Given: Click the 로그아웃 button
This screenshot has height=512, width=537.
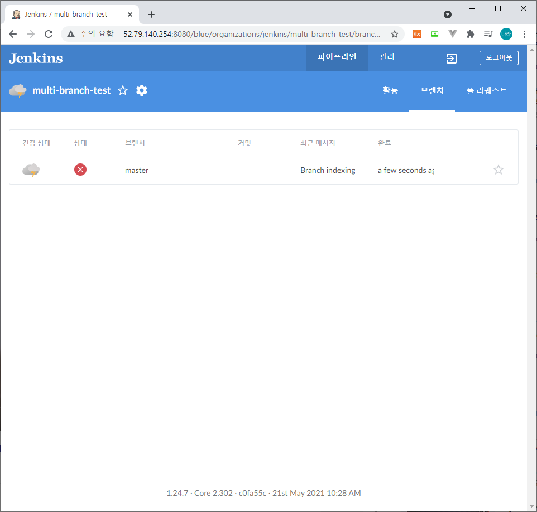Looking at the screenshot, I should pyautogui.click(x=498, y=58).
